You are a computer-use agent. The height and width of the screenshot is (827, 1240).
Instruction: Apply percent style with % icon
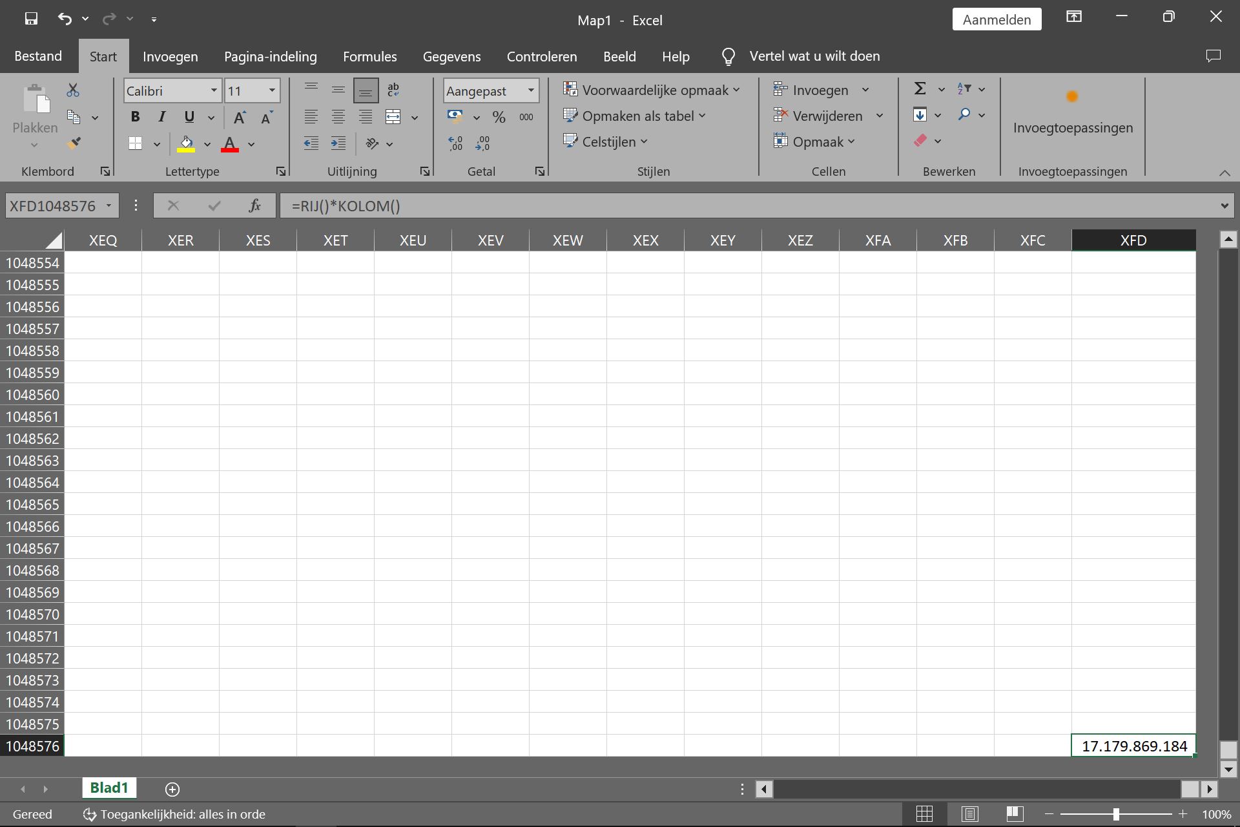[499, 117]
